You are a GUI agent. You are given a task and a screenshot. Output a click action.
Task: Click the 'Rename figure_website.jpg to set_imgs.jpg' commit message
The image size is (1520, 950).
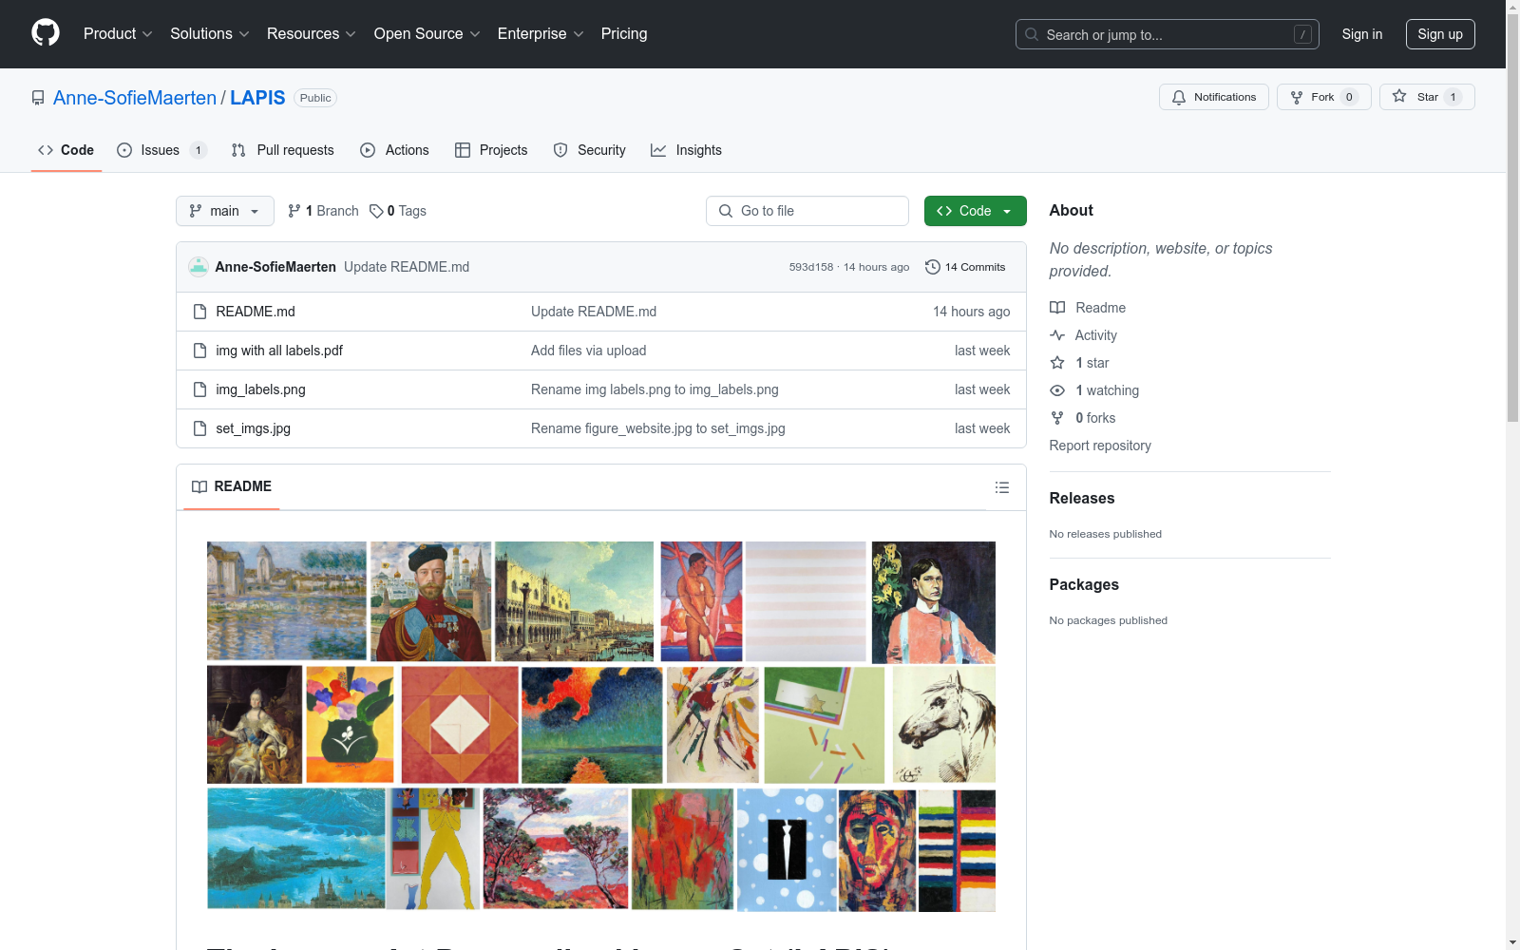(x=658, y=428)
